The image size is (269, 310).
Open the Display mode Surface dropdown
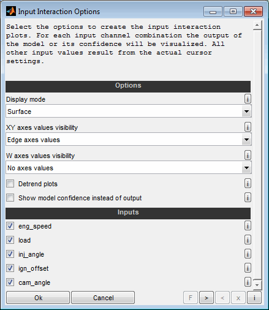coord(129,112)
